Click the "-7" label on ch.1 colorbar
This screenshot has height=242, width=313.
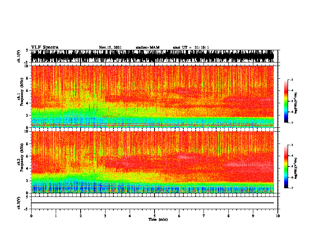pyautogui.click(x=291, y=123)
